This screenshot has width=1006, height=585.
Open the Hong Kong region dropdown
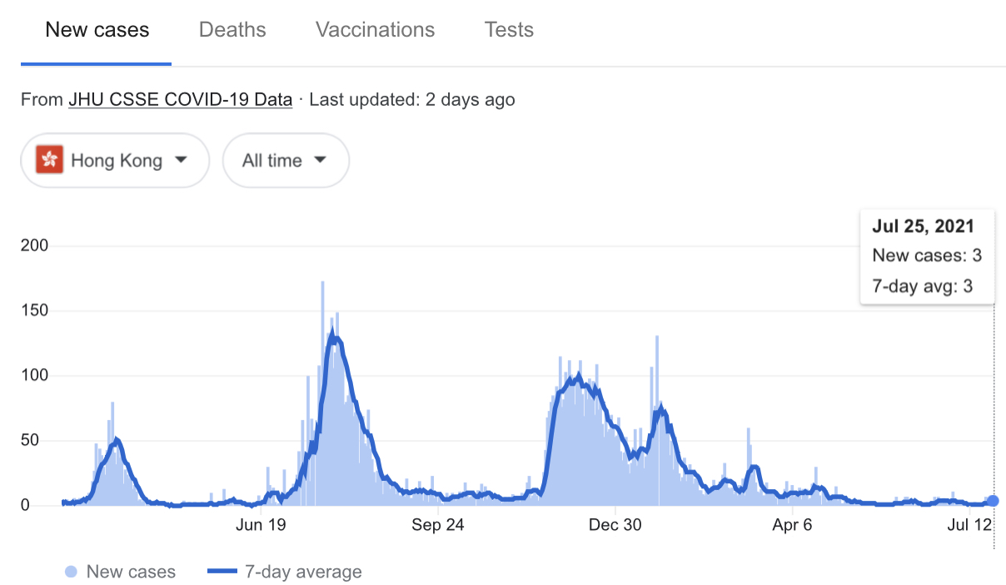(115, 160)
